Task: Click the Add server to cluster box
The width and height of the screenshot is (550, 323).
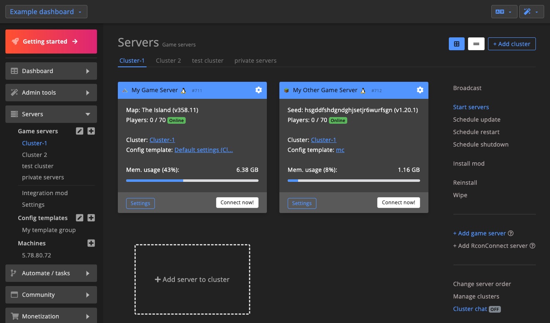Action: (192, 279)
